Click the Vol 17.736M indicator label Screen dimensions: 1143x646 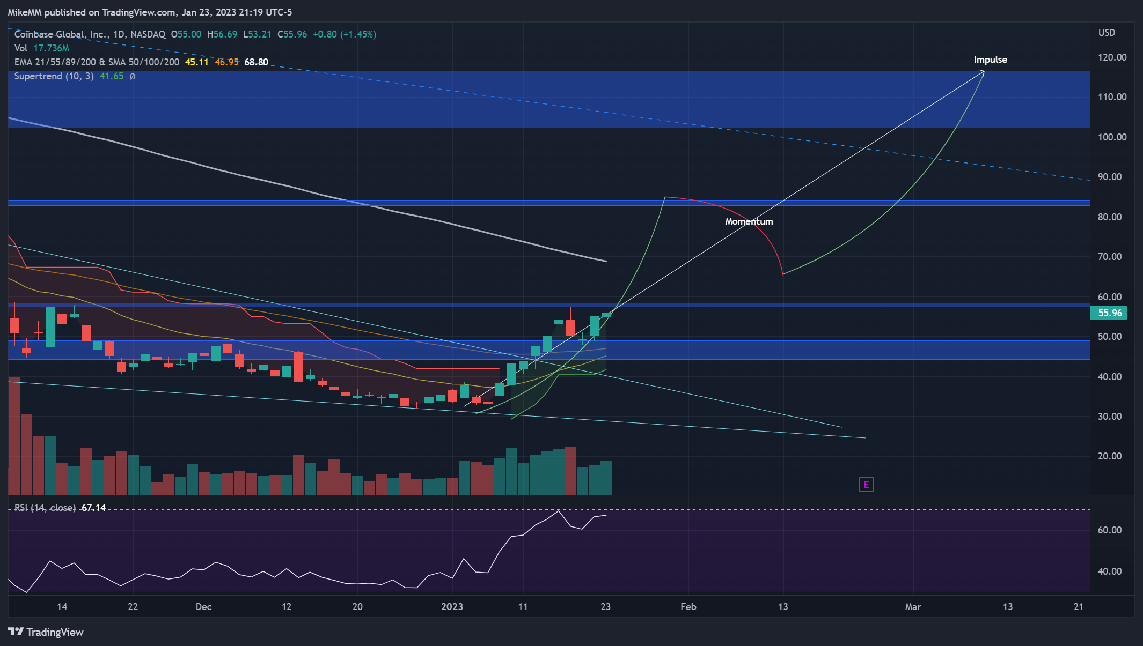[x=42, y=48]
